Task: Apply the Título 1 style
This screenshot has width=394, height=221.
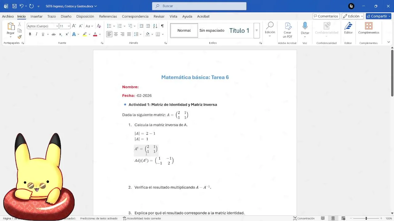Action: (239, 30)
